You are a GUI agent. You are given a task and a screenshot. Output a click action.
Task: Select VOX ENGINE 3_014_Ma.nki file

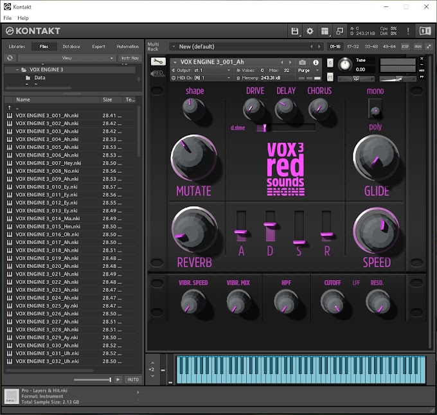(71, 218)
